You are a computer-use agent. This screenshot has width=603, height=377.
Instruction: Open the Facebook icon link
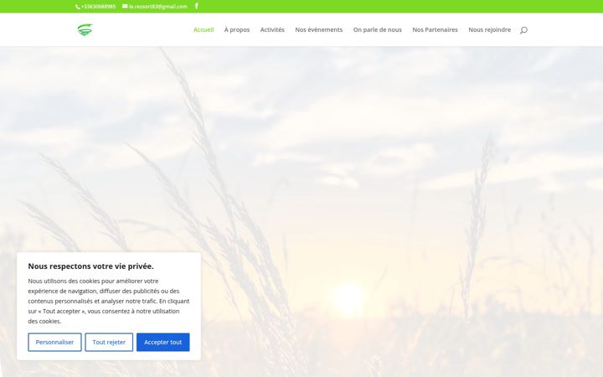coord(197,6)
